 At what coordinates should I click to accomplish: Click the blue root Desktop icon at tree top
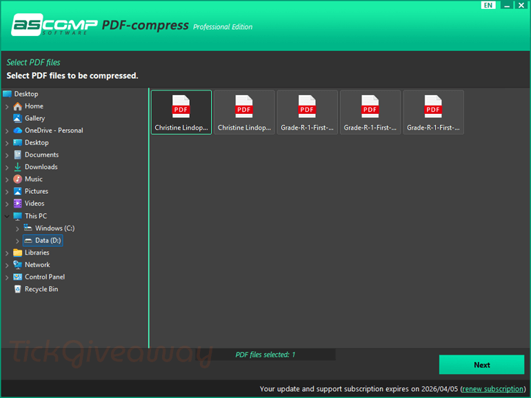[x=7, y=94]
